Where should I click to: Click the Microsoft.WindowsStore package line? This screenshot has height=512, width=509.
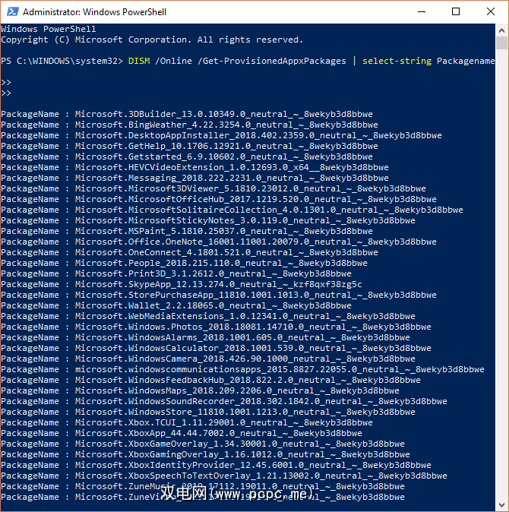(x=208, y=412)
